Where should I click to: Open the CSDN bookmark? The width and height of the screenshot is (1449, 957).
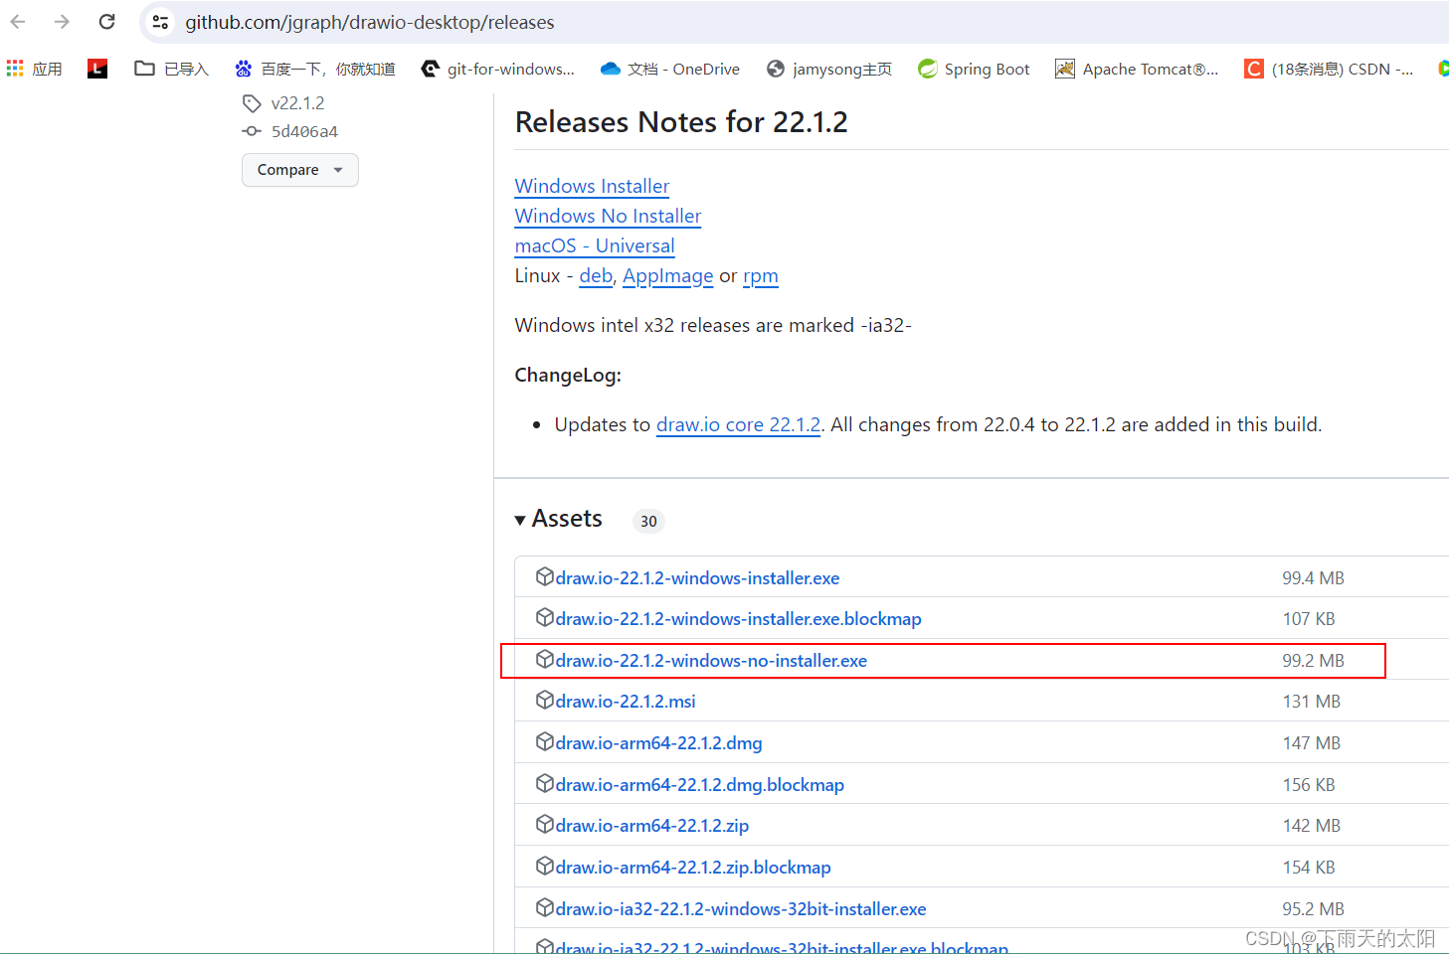click(1329, 69)
